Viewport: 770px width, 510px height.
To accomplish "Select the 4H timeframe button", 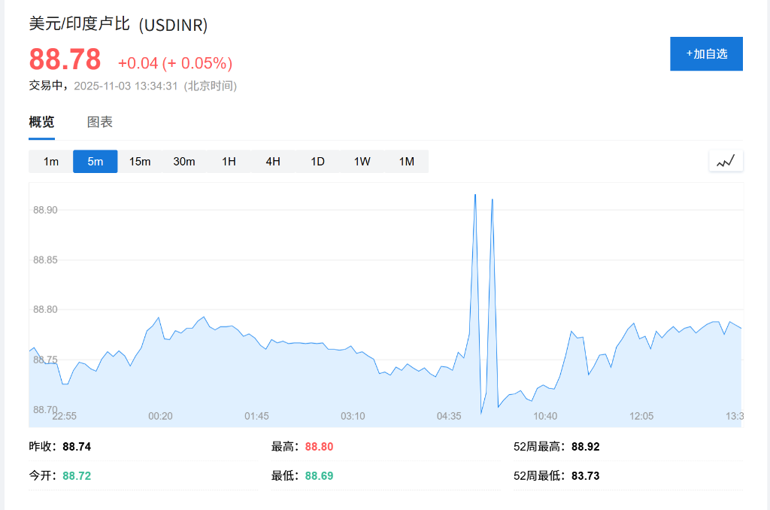I will point(272,161).
